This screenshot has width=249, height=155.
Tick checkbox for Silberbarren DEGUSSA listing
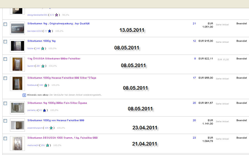5,139
